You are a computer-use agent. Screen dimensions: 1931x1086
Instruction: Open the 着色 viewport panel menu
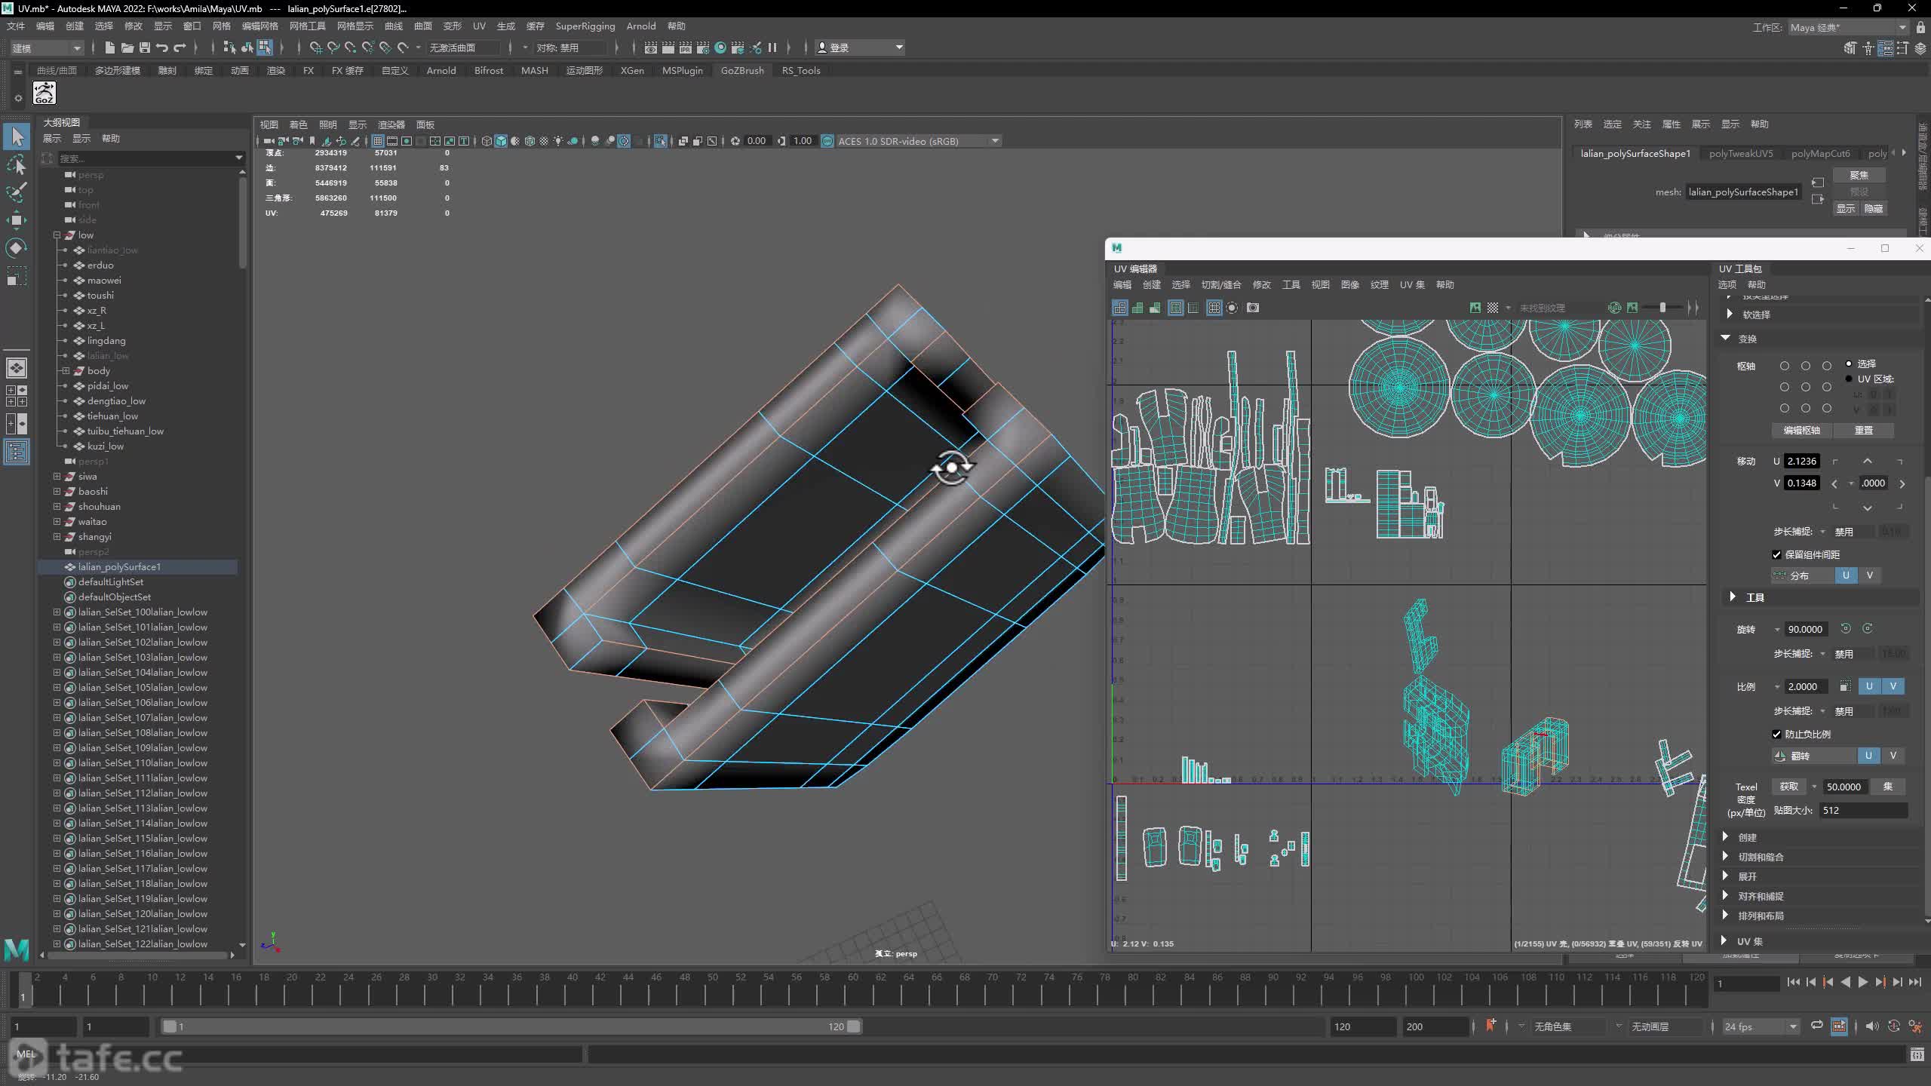pyautogui.click(x=298, y=124)
